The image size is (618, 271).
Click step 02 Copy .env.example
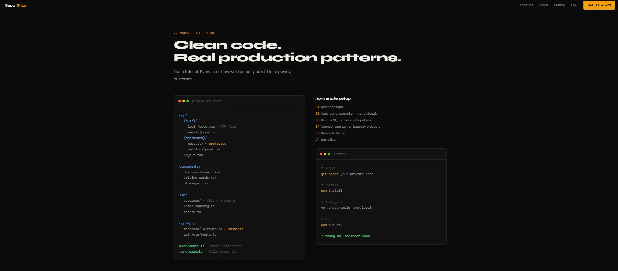point(346,114)
